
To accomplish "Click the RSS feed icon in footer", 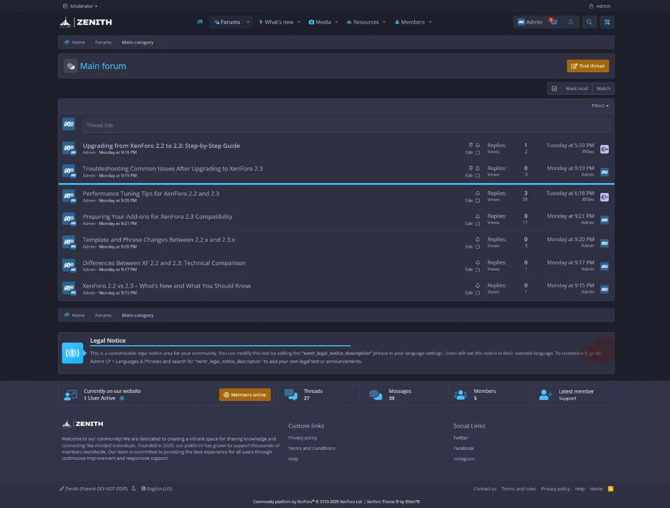I will [610, 489].
